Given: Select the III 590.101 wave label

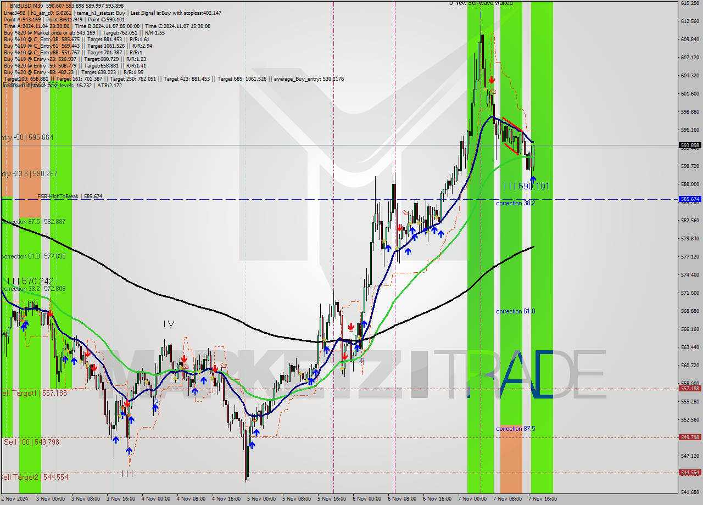Looking at the screenshot, I should (x=526, y=187).
